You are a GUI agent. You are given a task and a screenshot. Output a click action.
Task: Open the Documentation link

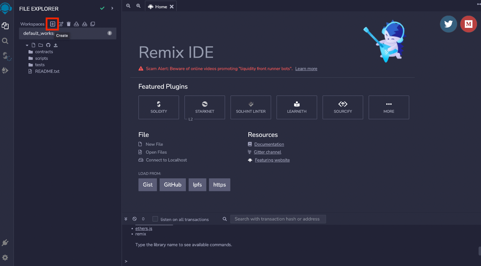pos(269,144)
